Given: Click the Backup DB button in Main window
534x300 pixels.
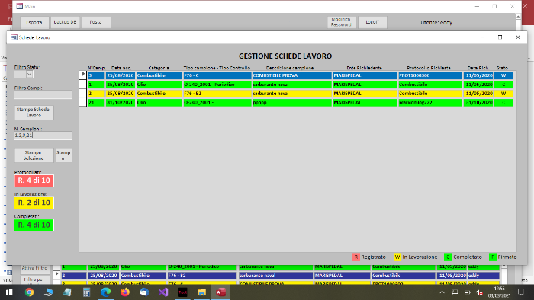Looking at the screenshot, I should click(x=65, y=22).
